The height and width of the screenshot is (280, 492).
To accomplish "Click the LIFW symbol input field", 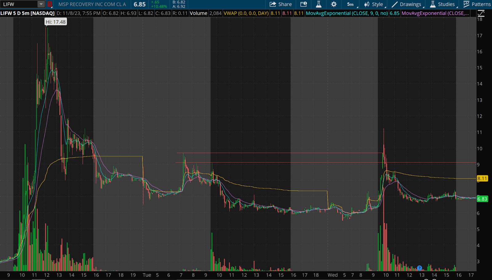I will click(19, 4).
